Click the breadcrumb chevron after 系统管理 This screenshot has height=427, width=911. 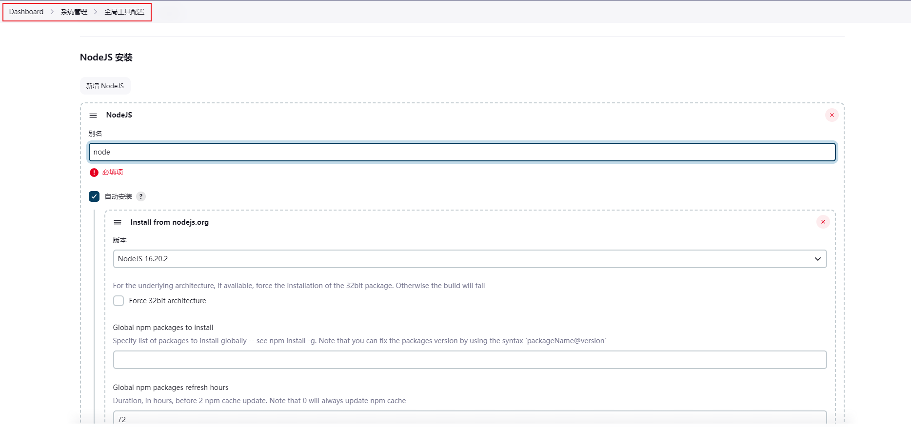(96, 12)
